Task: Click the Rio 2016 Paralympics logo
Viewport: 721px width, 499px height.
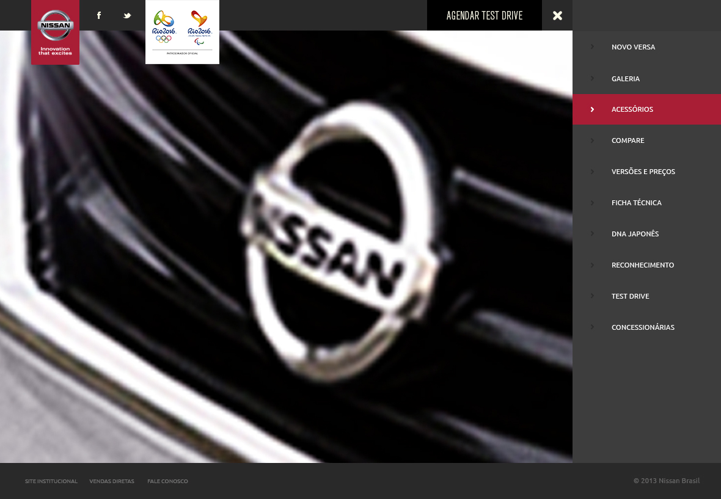Action: click(x=200, y=27)
